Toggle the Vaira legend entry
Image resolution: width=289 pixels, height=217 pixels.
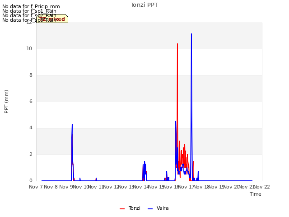[158, 208]
